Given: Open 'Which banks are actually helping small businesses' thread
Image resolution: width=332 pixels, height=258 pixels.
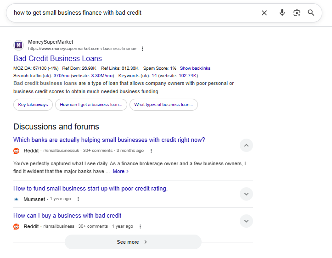Looking at the screenshot, I should click(109, 140).
